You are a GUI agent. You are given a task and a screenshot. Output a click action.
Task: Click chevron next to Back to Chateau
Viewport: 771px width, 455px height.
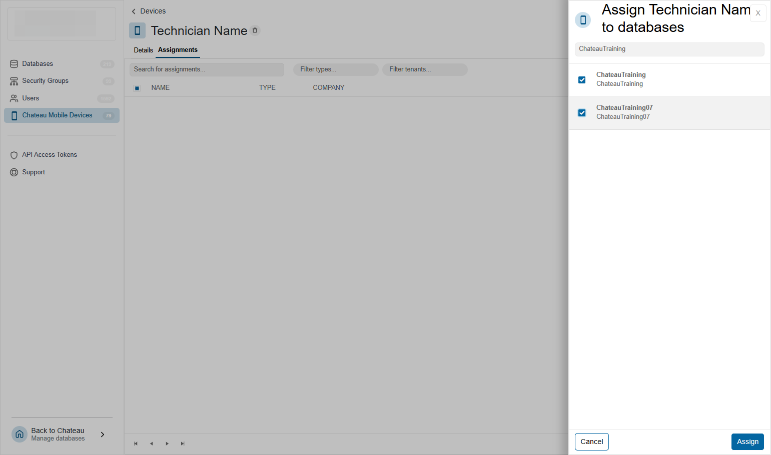pyautogui.click(x=103, y=435)
